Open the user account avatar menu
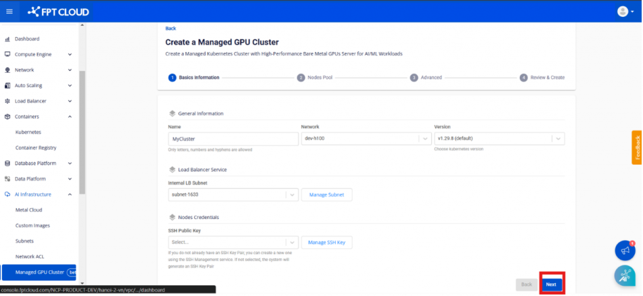The width and height of the screenshot is (643, 296). [625, 11]
